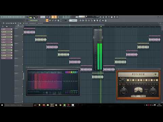Screen dimensions: 163x122
Task: Choose the Select tool in playlist toolbar
Action: (x=17, y=23)
